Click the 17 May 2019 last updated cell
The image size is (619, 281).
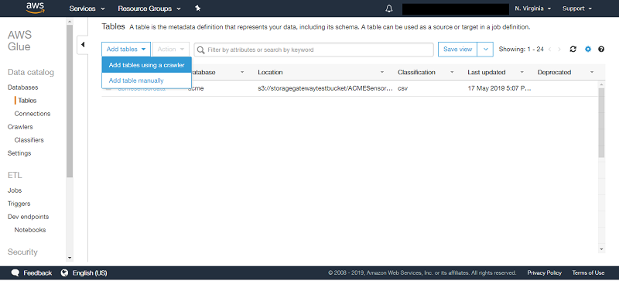(x=499, y=88)
